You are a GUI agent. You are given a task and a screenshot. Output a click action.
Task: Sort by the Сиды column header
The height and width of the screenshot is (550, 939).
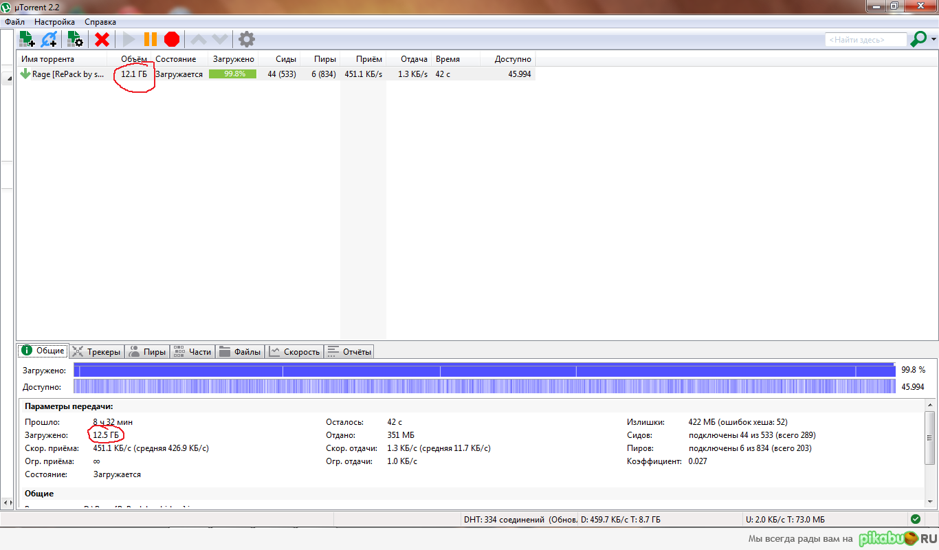279,59
